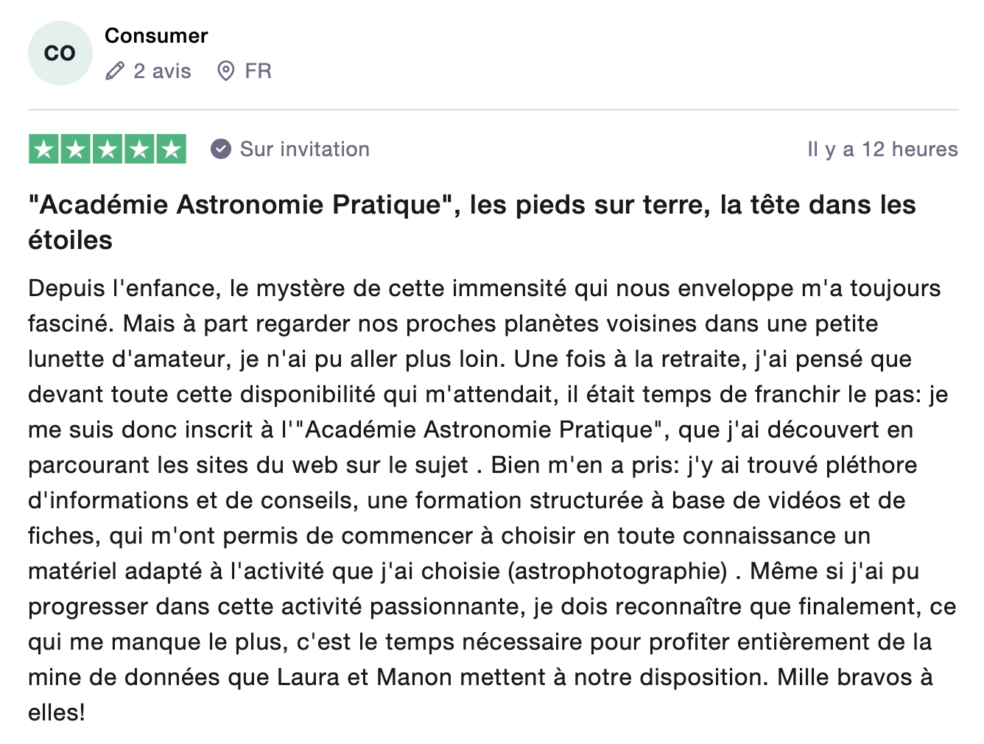The height and width of the screenshot is (744, 984).
Task: Click the middle (third) rating star
Action: pos(108,150)
